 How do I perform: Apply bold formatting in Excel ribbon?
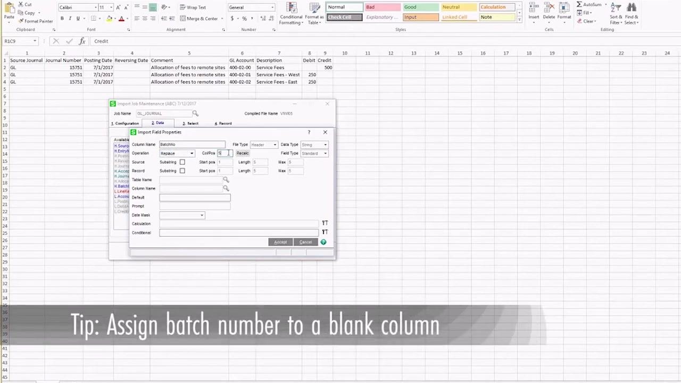point(62,19)
